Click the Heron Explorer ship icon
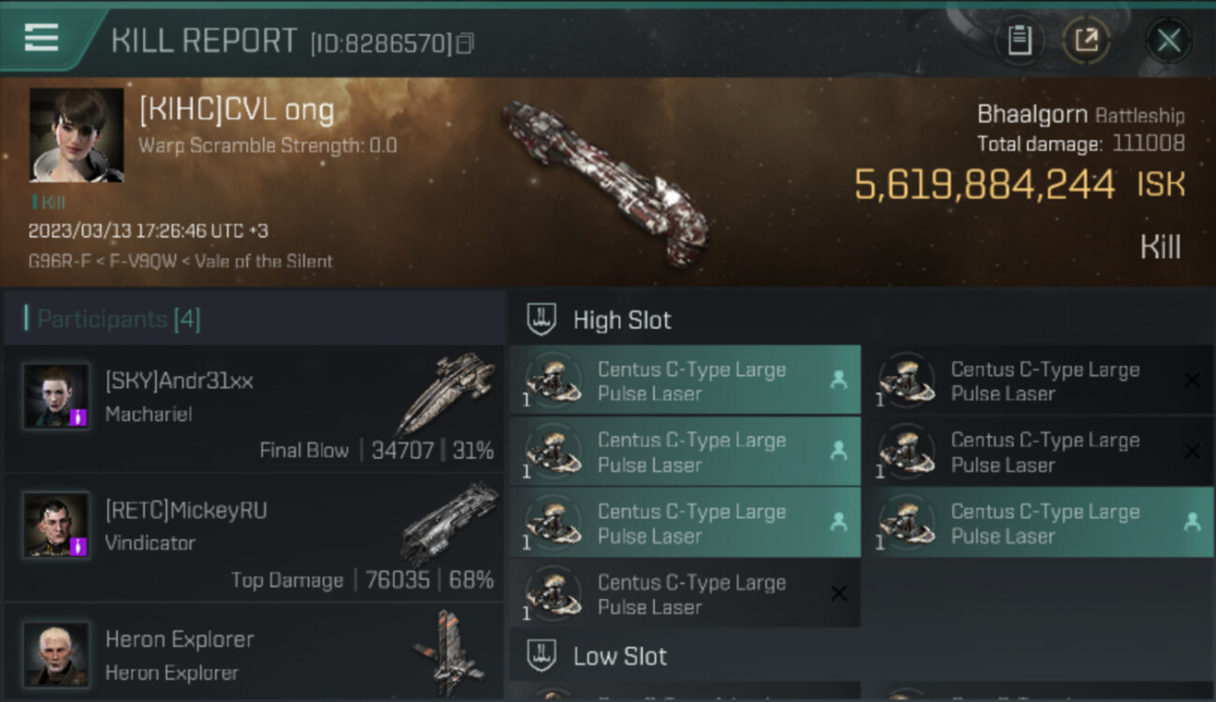 [x=447, y=652]
